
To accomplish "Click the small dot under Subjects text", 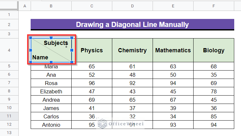I will (66, 47).
